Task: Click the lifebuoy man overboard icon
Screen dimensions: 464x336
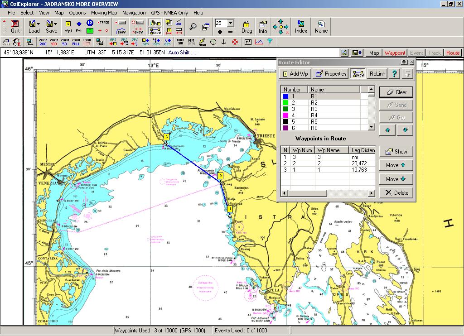Action: point(235,42)
